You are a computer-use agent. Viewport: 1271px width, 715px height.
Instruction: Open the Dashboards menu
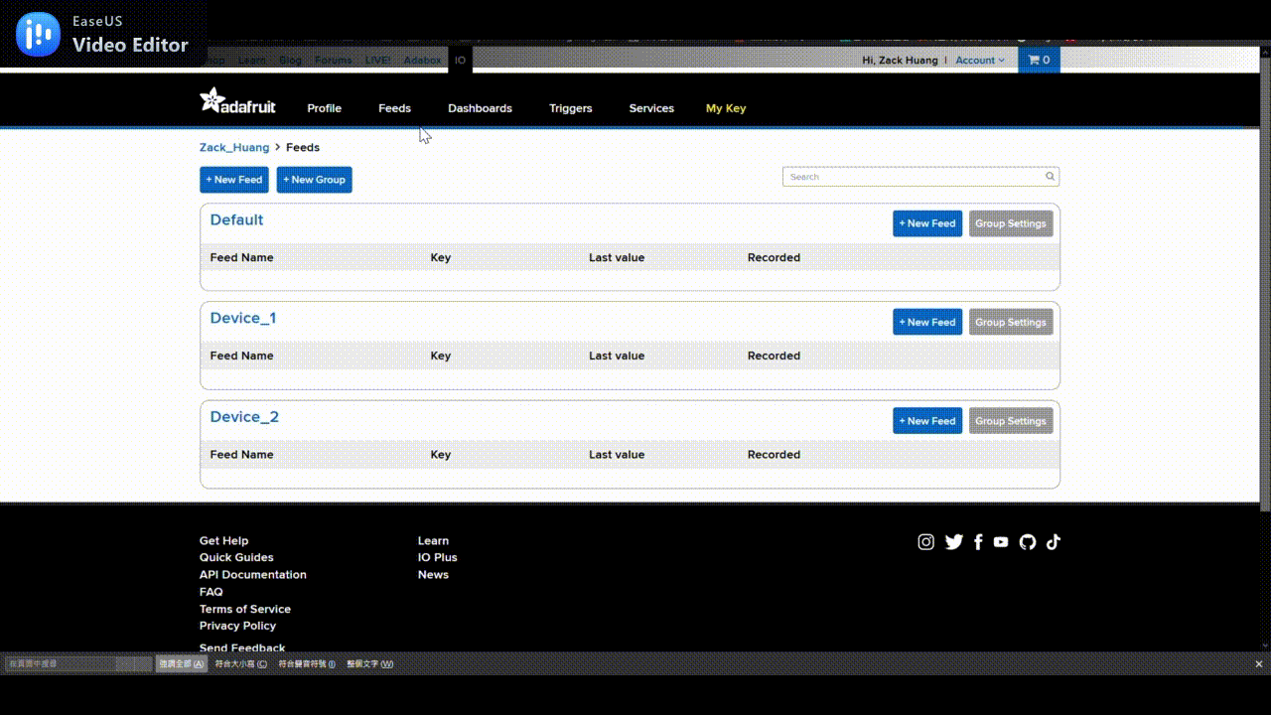pos(480,108)
